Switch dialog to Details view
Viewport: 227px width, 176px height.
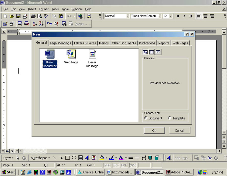pos(158,52)
